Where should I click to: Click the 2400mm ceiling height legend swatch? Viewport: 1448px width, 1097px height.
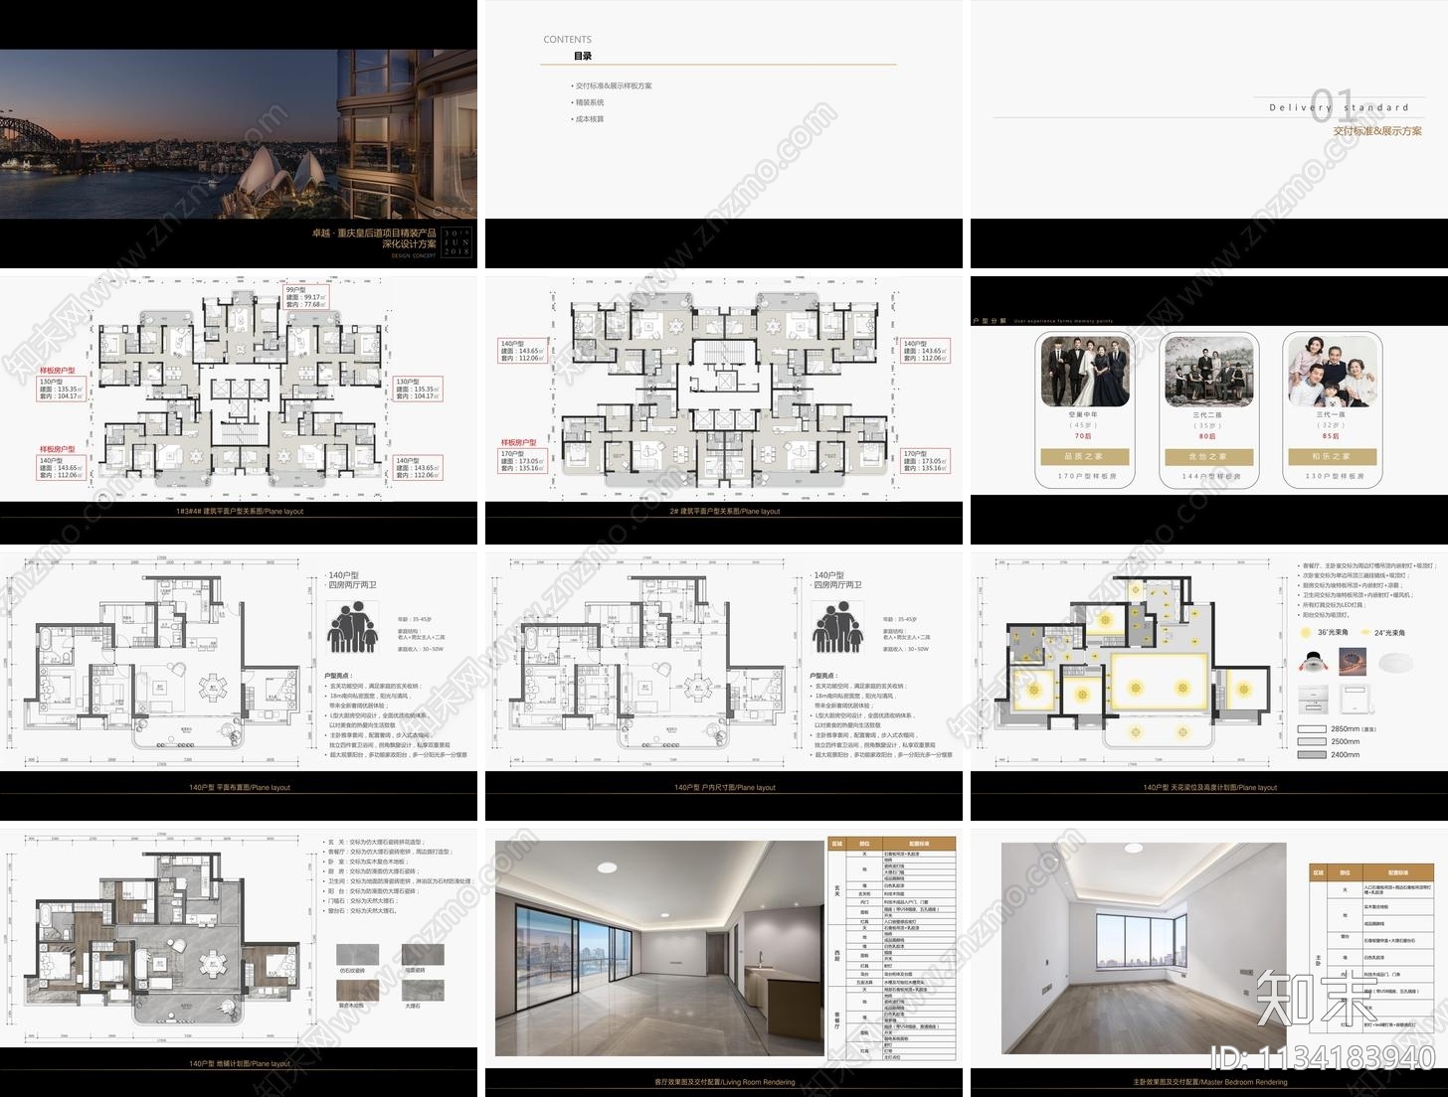pyautogui.click(x=1312, y=754)
